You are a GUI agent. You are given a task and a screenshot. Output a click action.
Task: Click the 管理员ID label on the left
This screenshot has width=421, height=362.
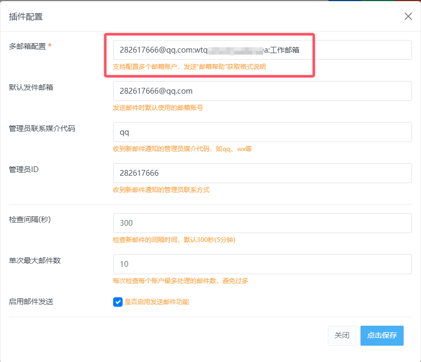(x=24, y=169)
